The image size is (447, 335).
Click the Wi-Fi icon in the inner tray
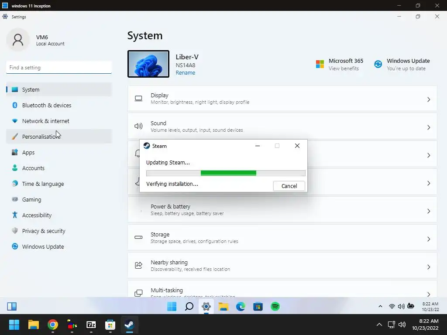click(392, 306)
